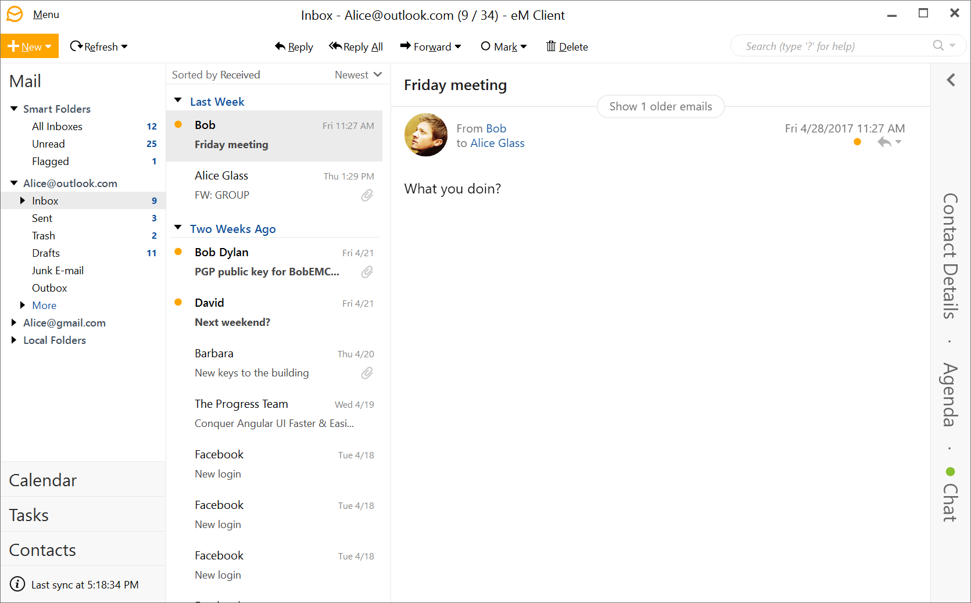Viewport: 971px width, 603px height.
Task: Click Refresh button
Action: [94, 46]
